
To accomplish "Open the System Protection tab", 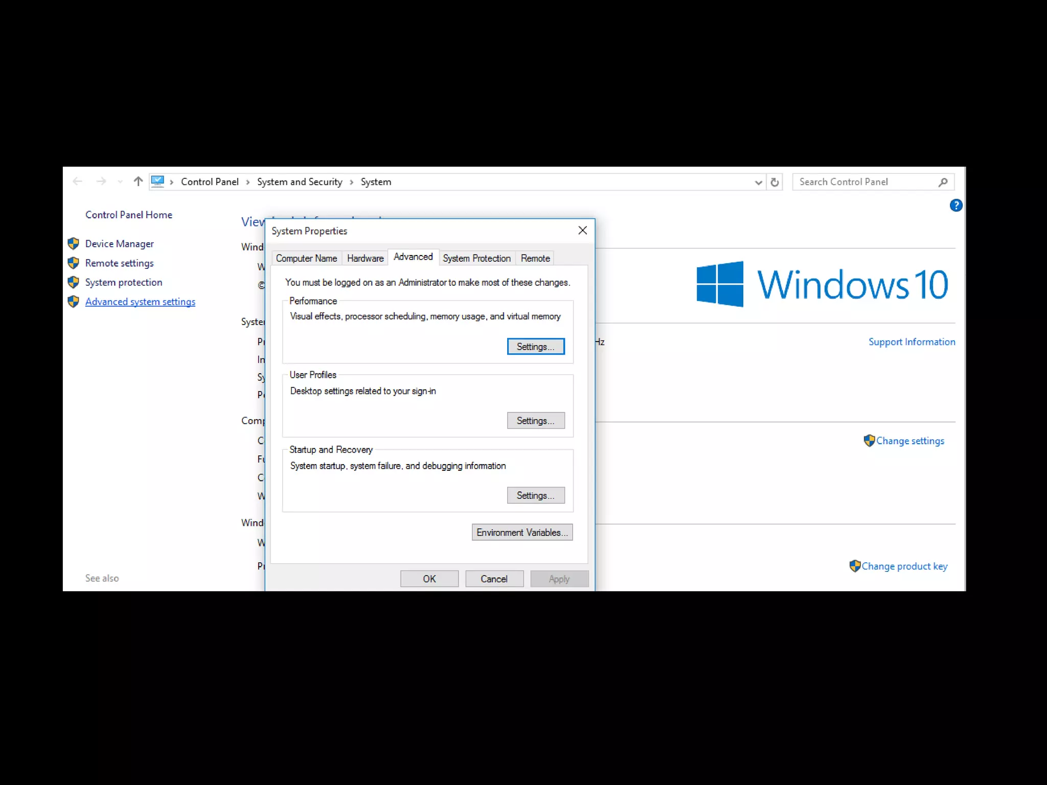I will 476,258.
